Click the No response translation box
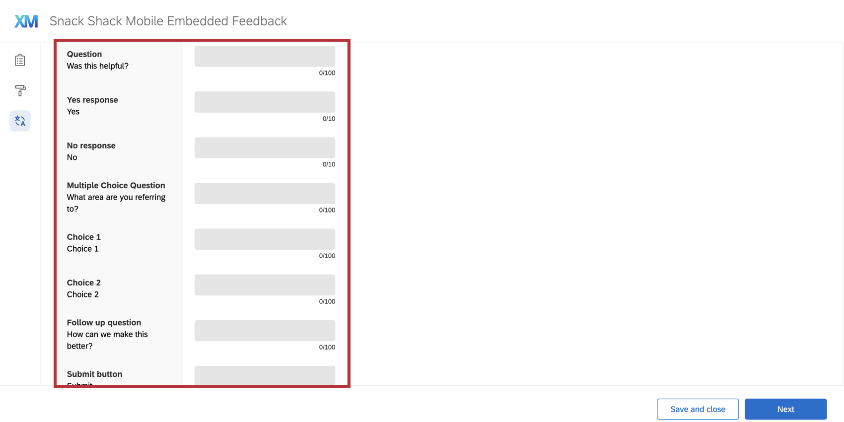Screen dimensions: 844x422 [265, 147]
